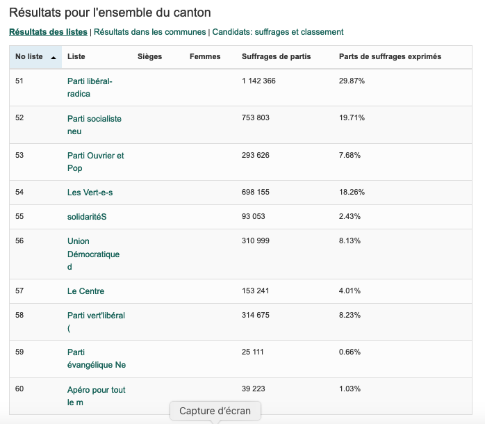Screen dimensions: 485x424
Task: Open the solidaritéS list link
Action: [87, 217]
